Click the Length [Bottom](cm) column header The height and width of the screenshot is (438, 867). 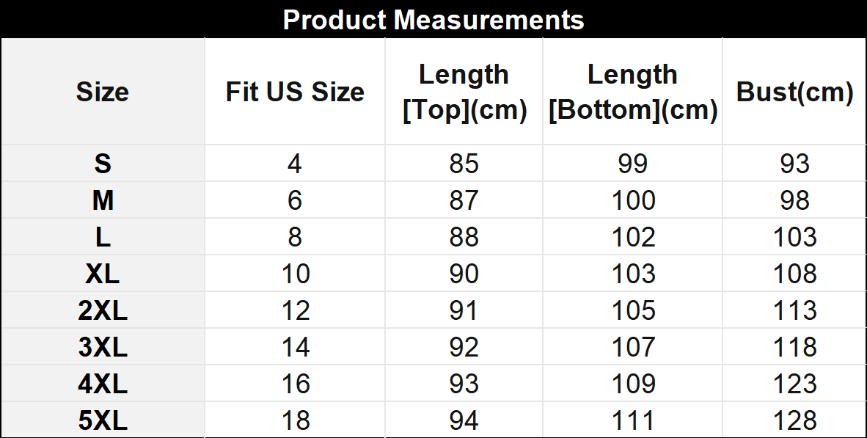(633, 92)
